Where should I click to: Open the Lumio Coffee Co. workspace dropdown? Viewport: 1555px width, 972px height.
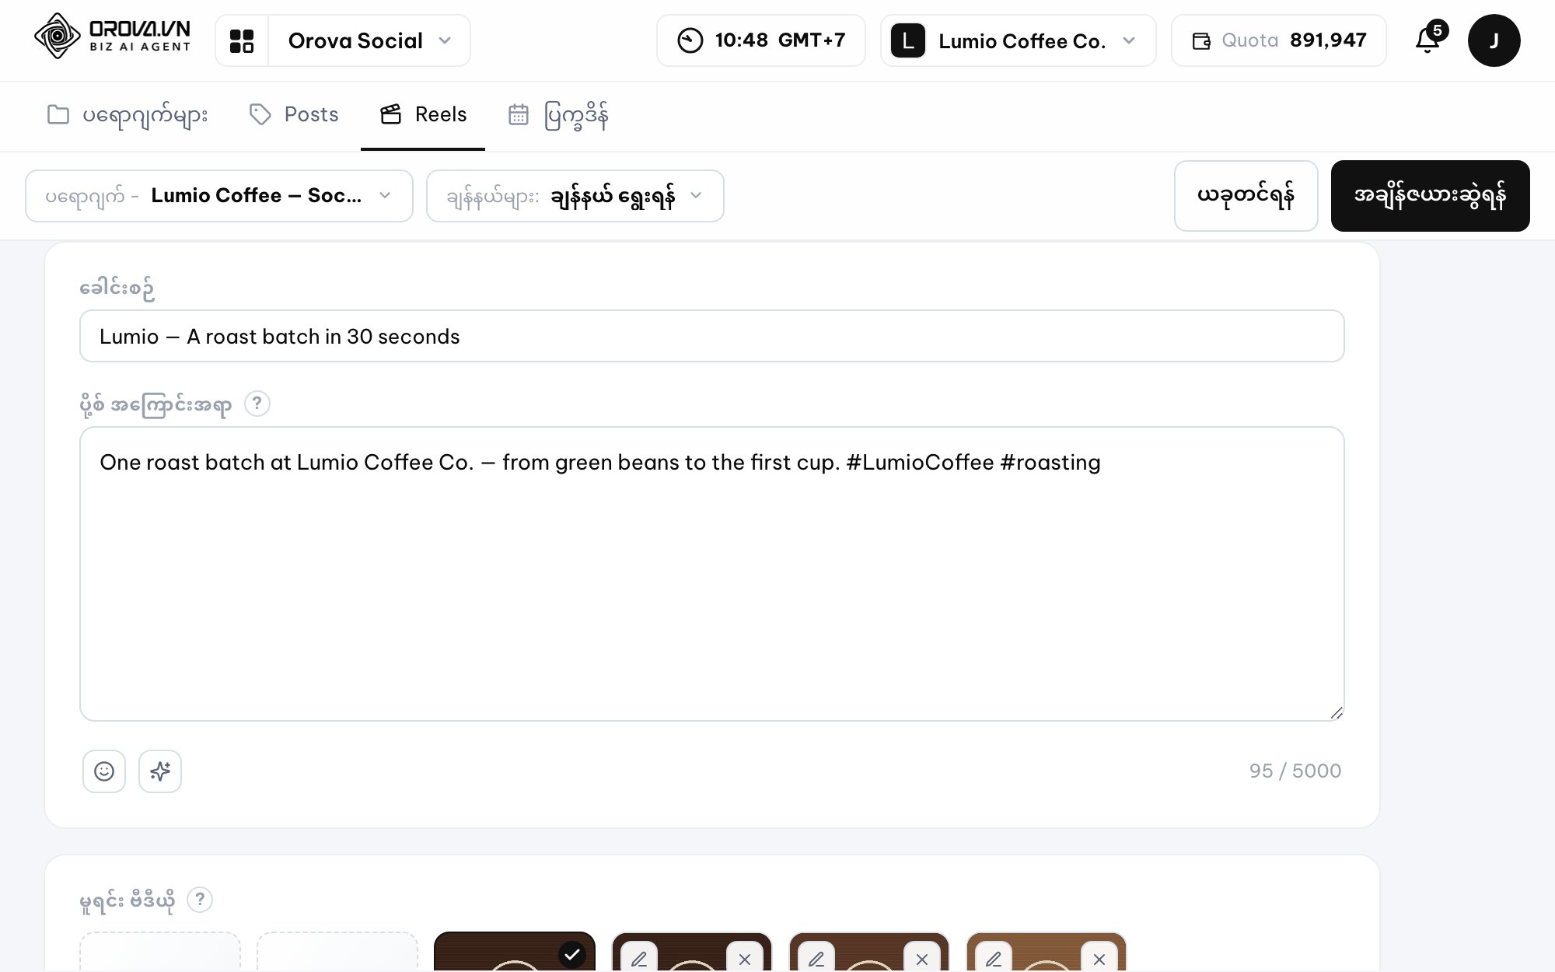(1019, 40)
